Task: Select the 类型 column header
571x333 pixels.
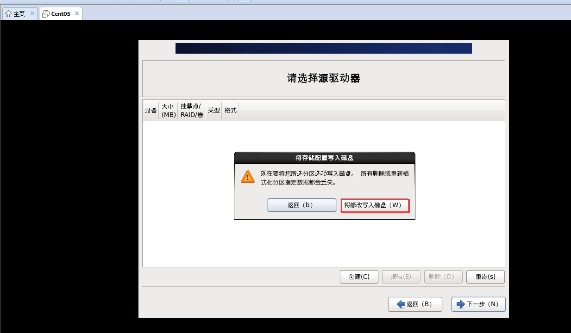Action: [214, 111]
